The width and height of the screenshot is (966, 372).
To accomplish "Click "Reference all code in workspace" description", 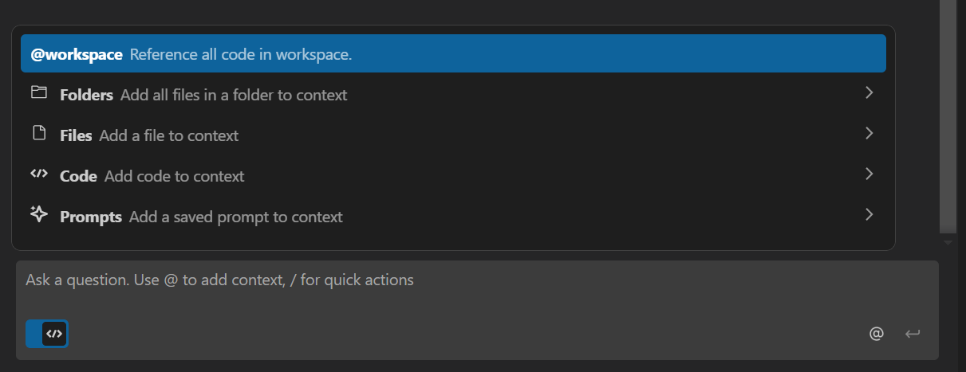I will [240, 55].
